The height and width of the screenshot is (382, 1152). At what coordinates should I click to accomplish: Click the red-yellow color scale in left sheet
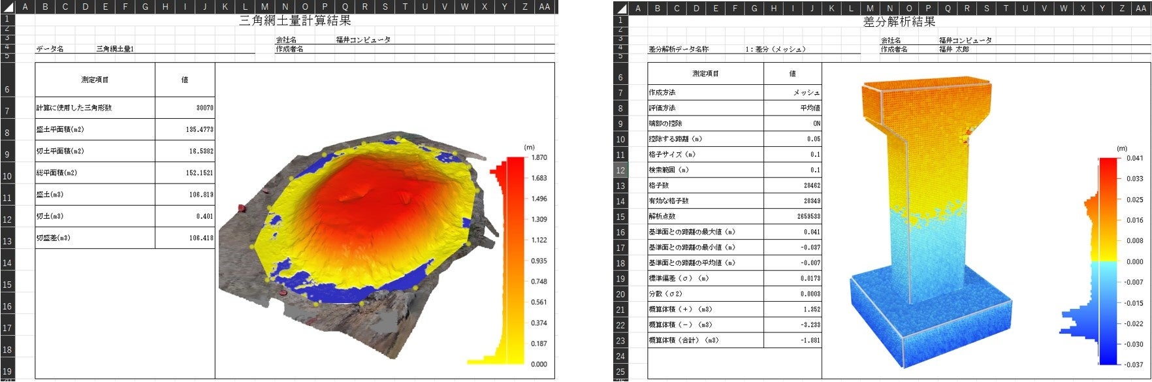pos(515,260)
